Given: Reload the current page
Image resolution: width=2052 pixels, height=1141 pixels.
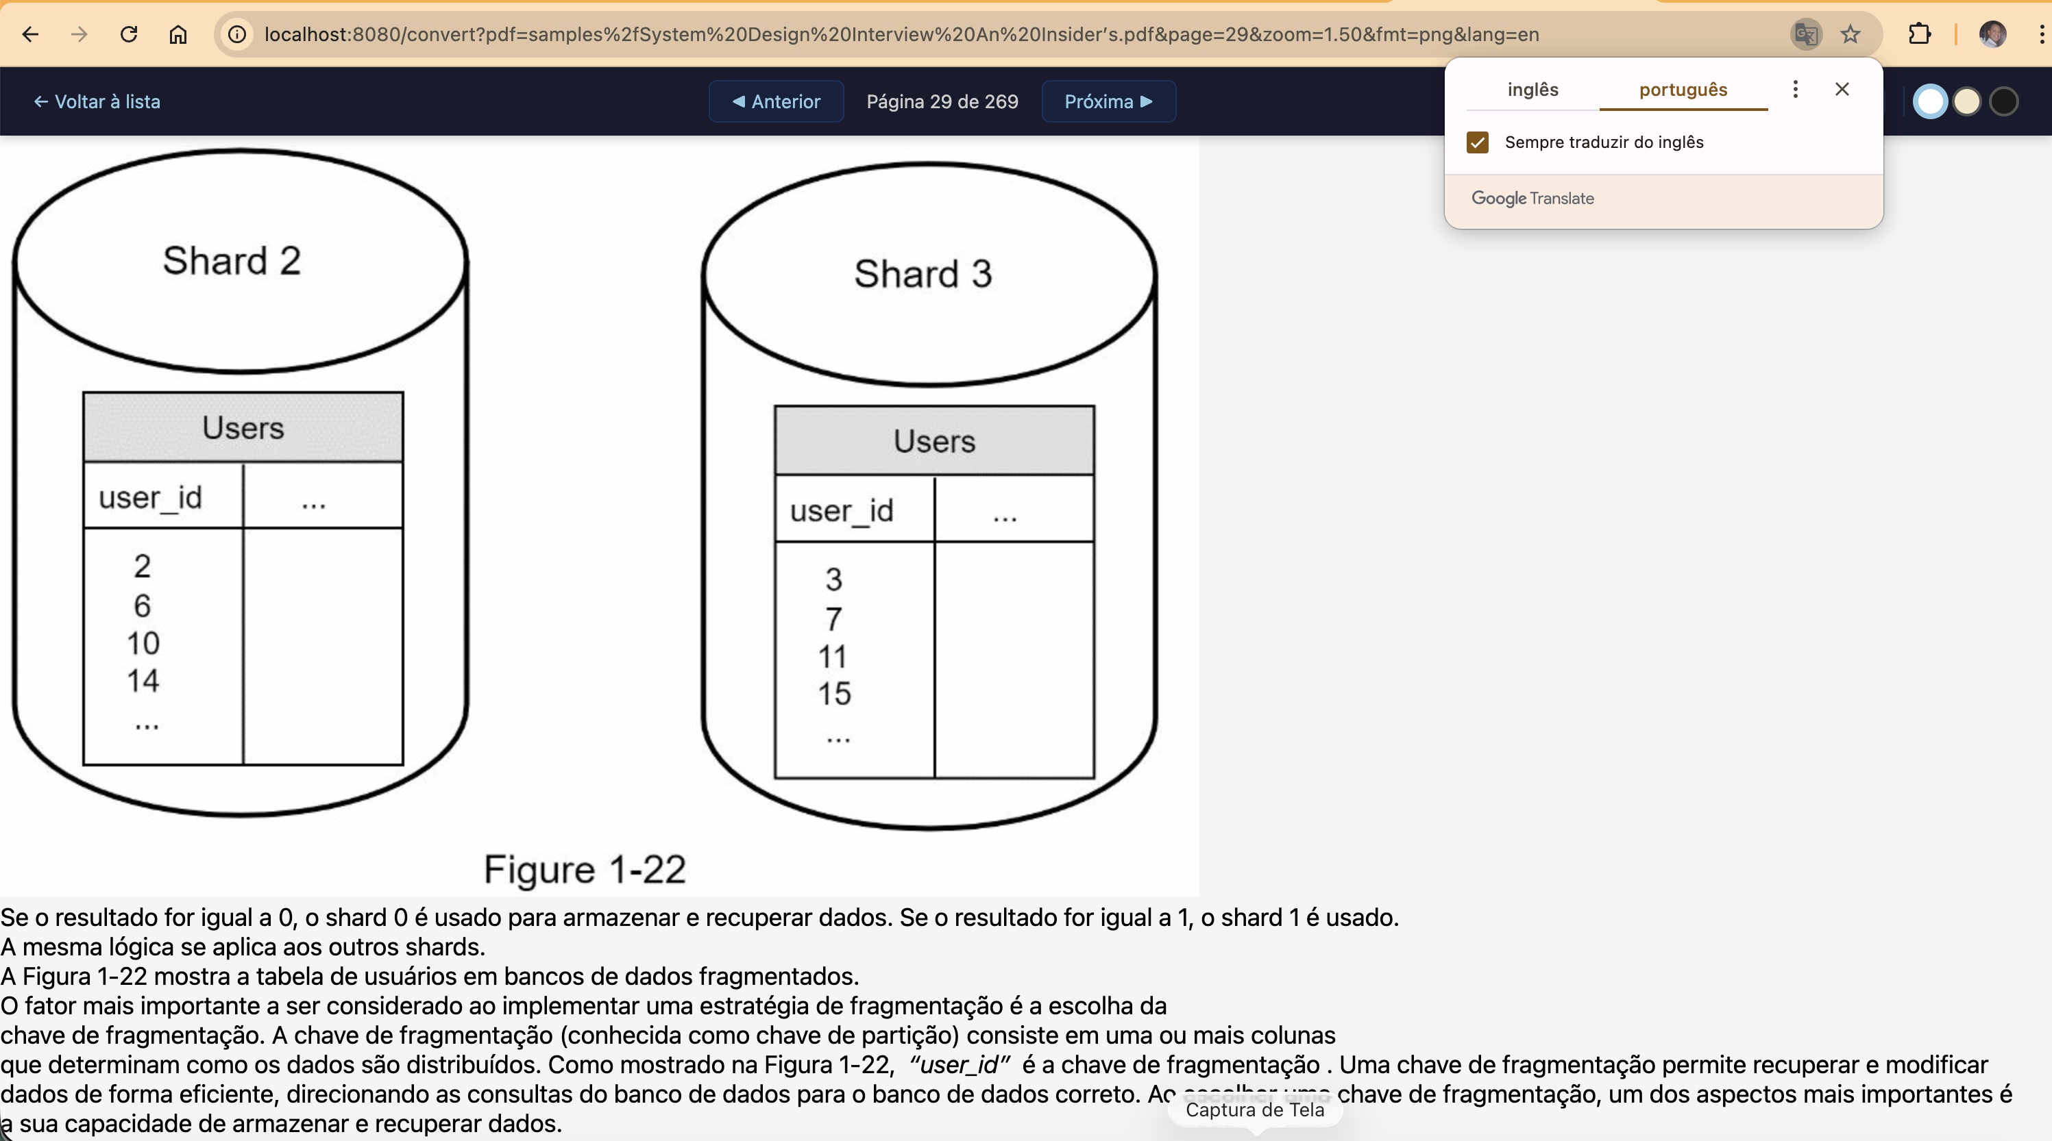Looking at the screenshot, I should [129, 34].
